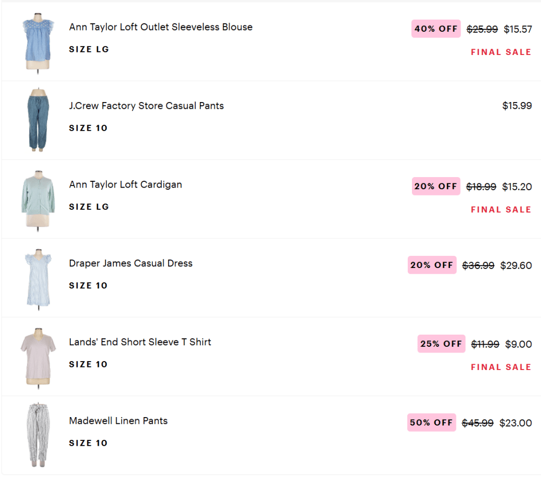This screenshot has height=480, width=541.
Task: Click the 40% OFF badge
Action: [x=436, y=29]
